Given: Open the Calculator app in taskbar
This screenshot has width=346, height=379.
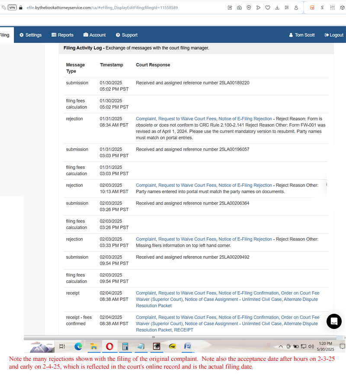Looking at the screenshot, I should [125, 346].
